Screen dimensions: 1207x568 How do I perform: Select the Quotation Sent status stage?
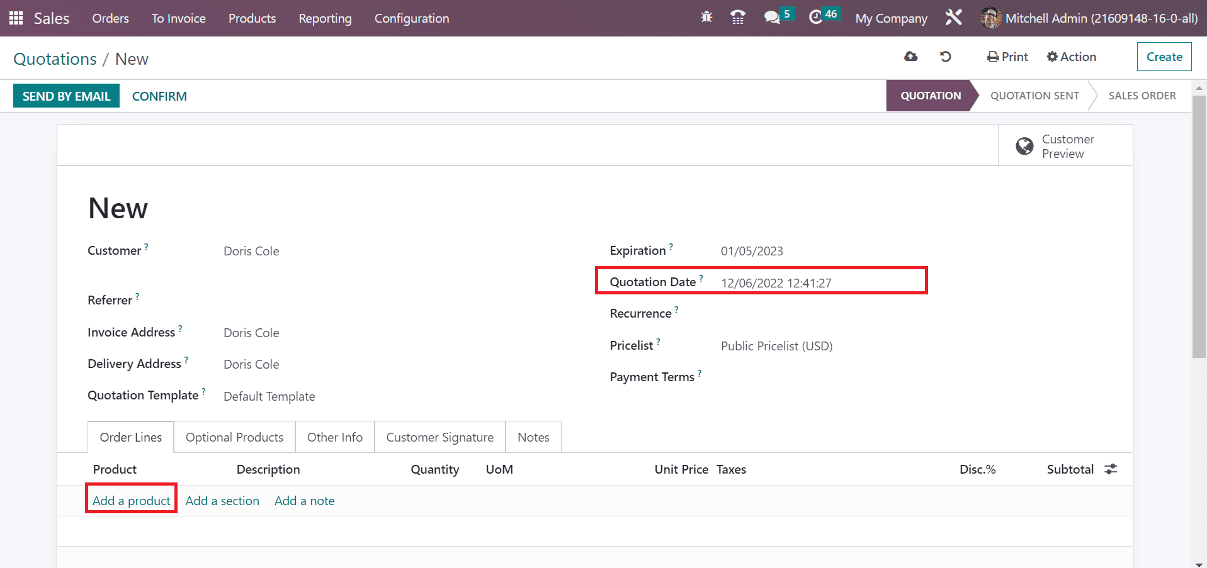click(1034, 96)
